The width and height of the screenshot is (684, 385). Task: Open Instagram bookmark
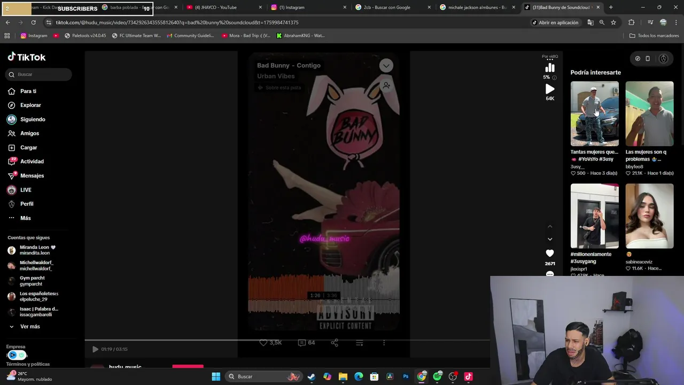pyautogui.click(x=34, y=36)
